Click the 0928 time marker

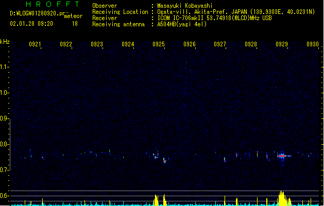[x=251, y=44]
